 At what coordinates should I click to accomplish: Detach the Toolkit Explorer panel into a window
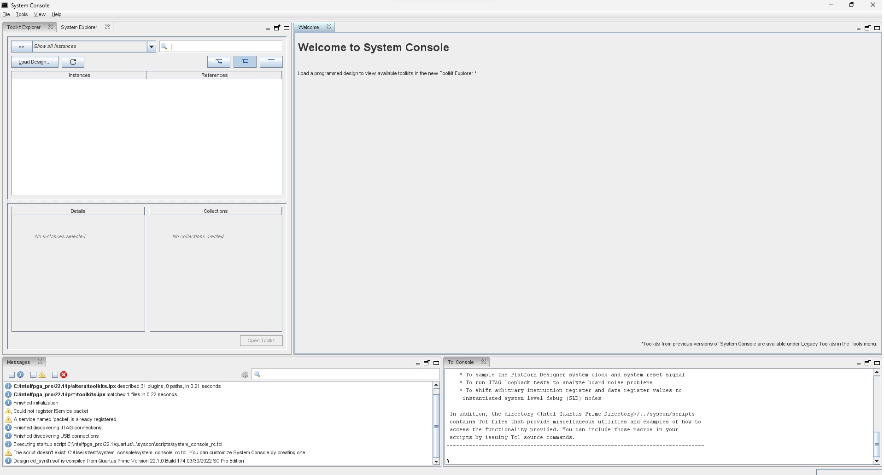(x=277, y=28)
